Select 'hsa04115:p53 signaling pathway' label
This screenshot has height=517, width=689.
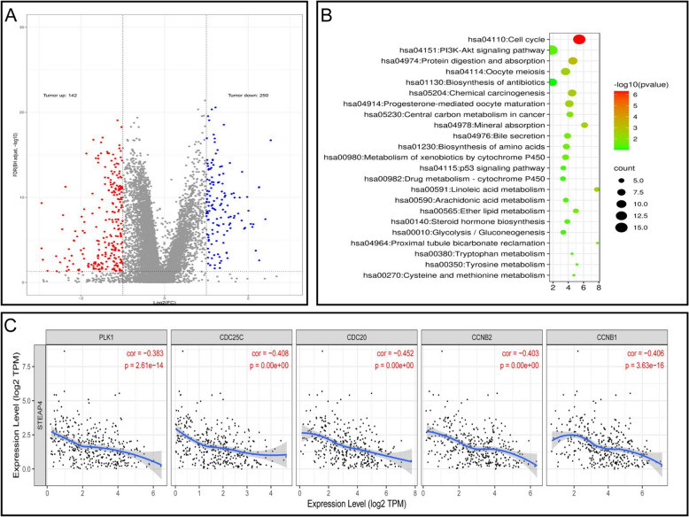[482, 168]
